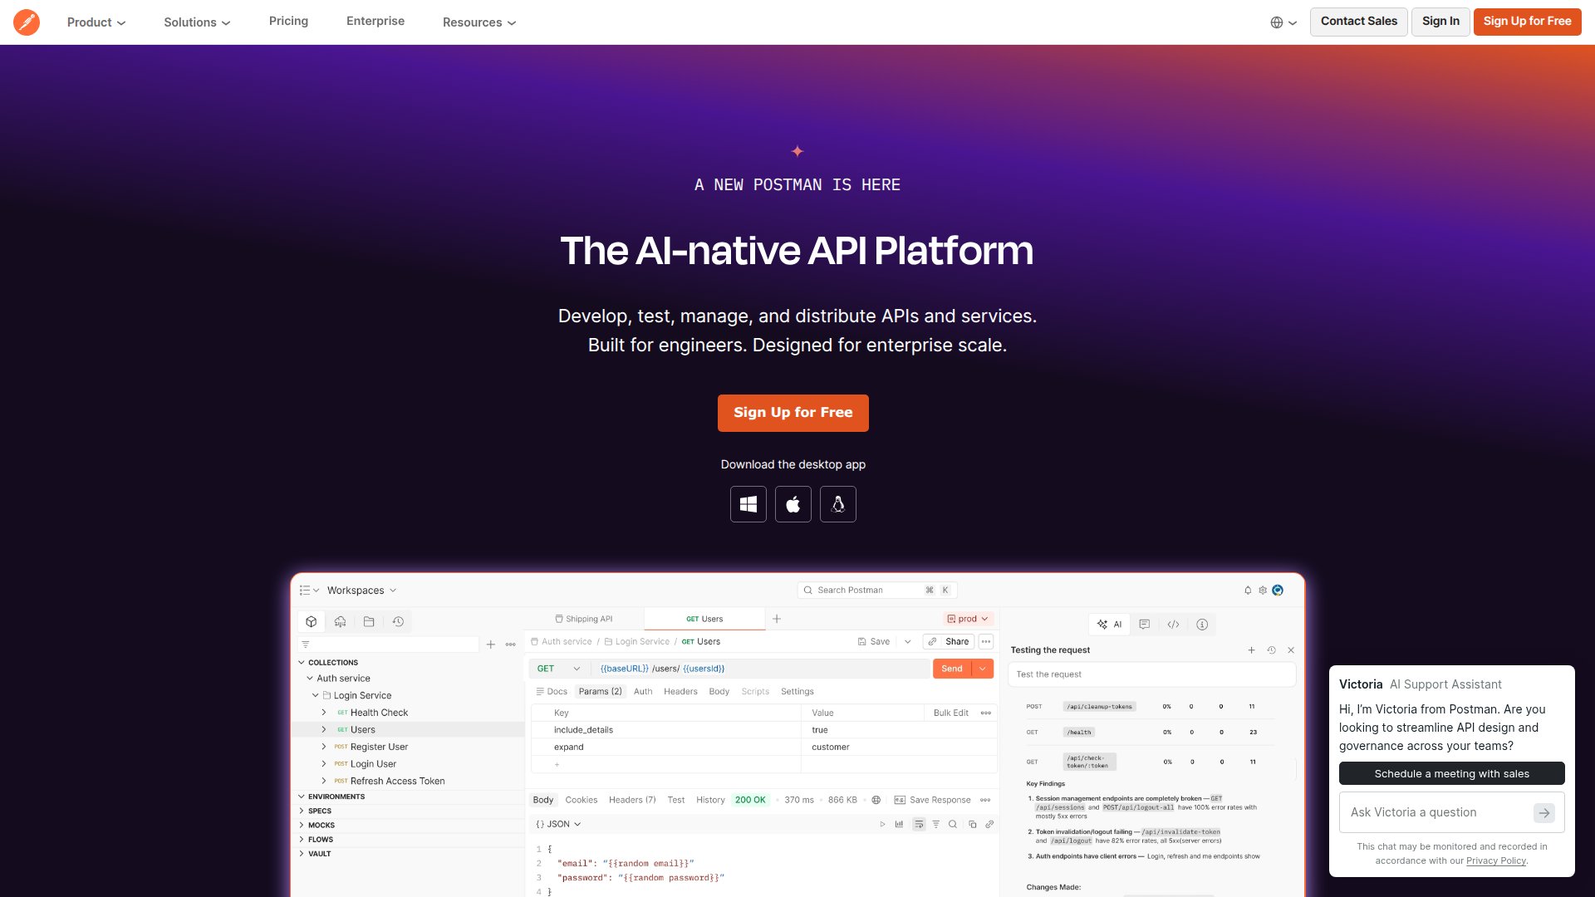Open the Resources menu
The height and width of the screenshot is (897, 1595).
[479, 22]
